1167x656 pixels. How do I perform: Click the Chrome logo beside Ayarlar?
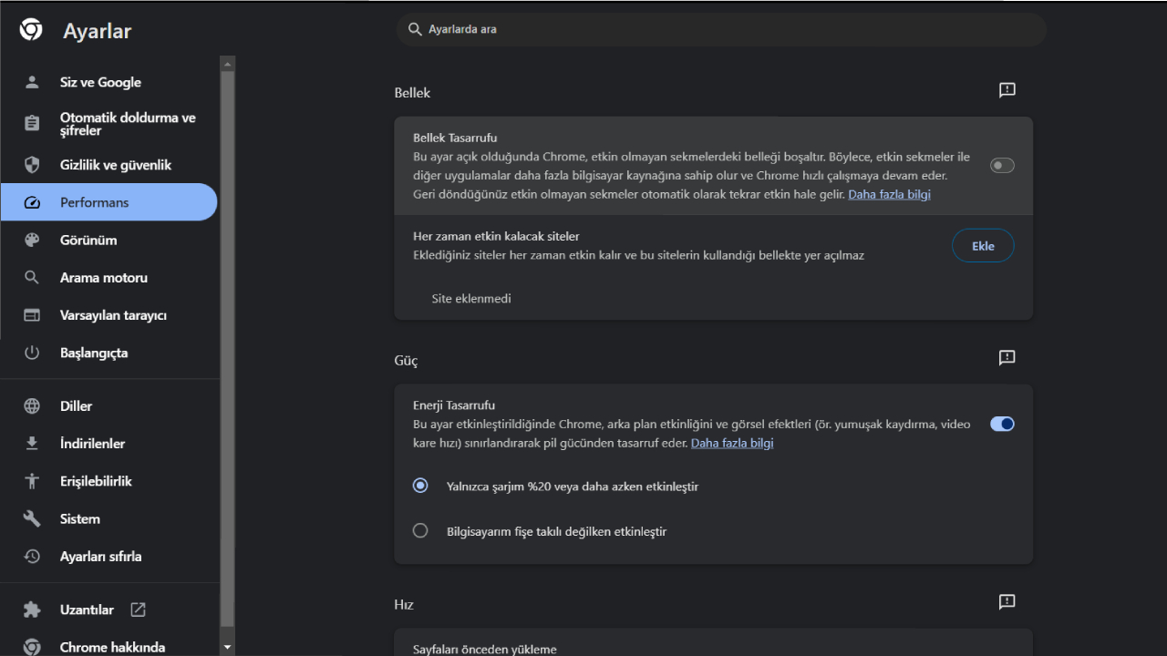tap(31, 30)
